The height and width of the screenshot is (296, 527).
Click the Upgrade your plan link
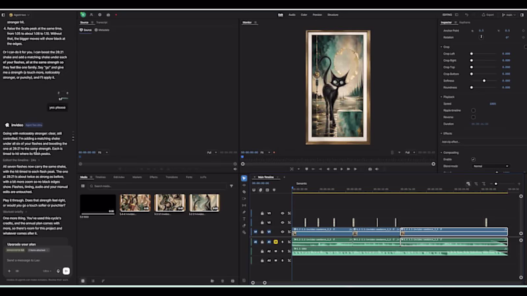coord(22,244)
